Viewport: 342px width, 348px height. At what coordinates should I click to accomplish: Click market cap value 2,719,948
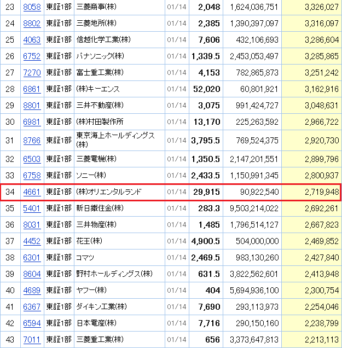pos(322,192)
